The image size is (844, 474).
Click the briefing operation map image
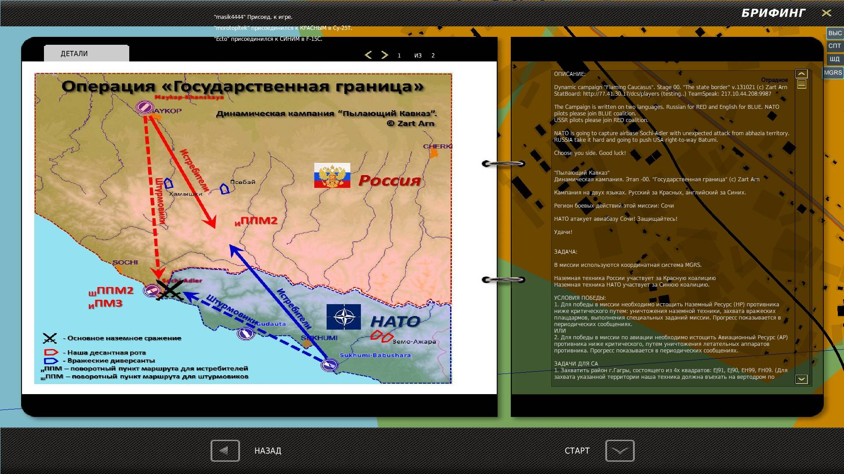243,228
